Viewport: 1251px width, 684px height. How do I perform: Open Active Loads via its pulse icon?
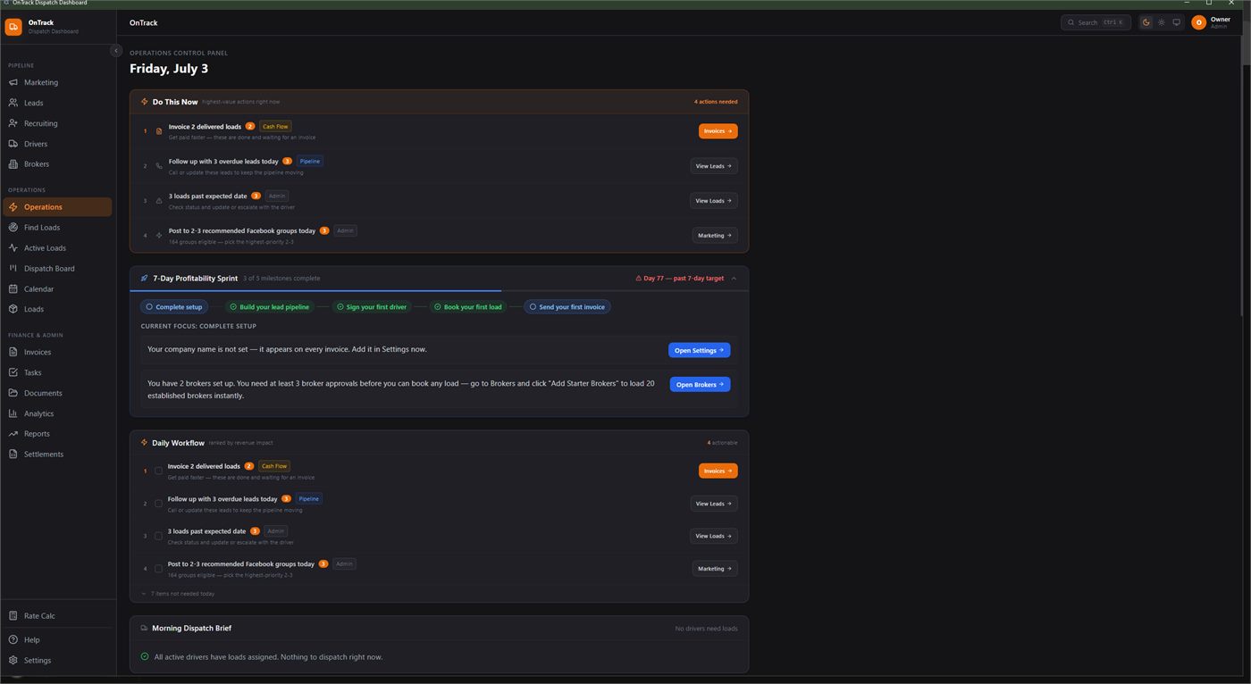[x=13, y=248]
